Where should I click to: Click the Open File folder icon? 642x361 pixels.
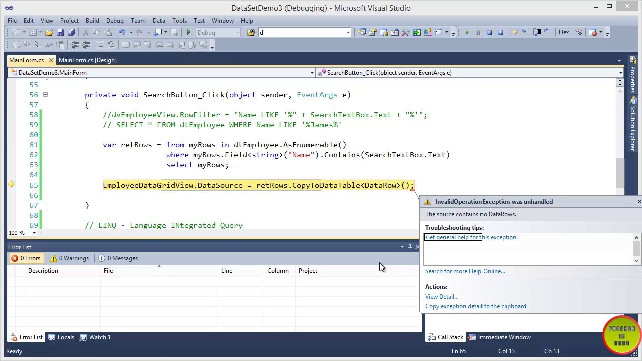[x=49, y=33]
